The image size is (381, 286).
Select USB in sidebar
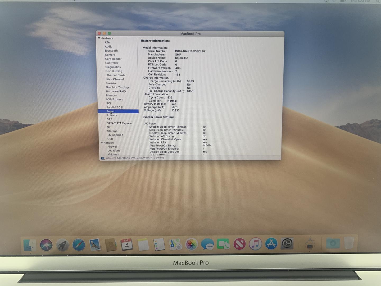110,139
